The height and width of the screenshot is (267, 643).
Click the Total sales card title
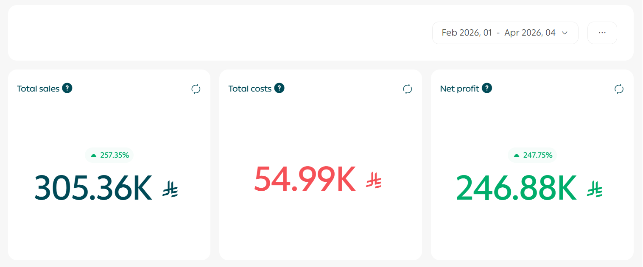[38, 89]
